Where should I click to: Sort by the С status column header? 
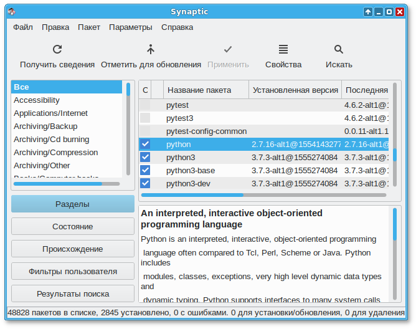[x=145, y=90]
